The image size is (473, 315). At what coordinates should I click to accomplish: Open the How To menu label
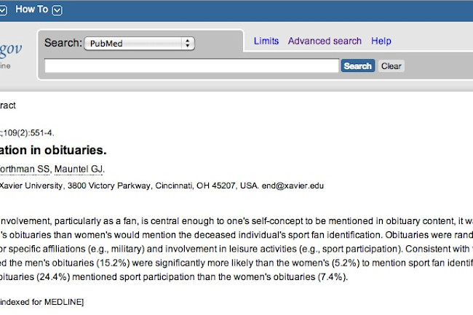[32, 9]
